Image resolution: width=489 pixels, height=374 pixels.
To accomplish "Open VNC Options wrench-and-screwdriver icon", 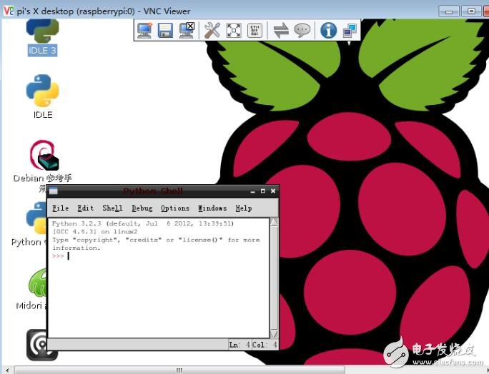I will [x=212, y=30].
